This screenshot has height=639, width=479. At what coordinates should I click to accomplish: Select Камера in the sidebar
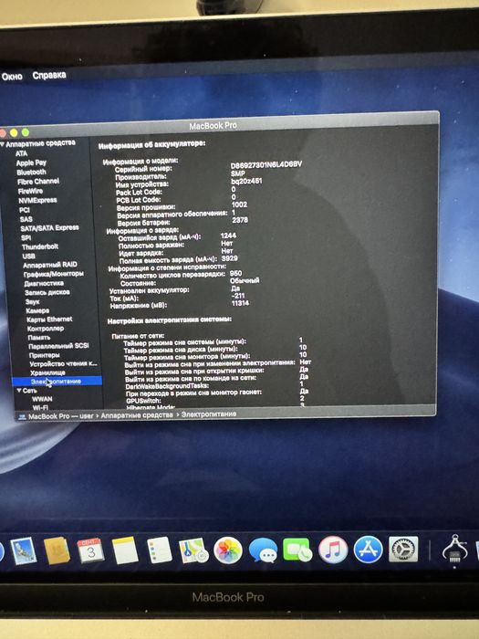coord(37,310)
